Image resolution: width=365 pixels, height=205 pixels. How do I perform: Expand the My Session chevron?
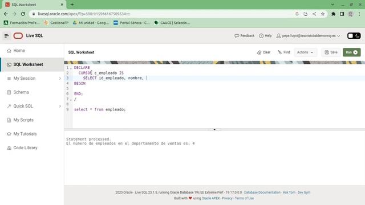point(60,79)
